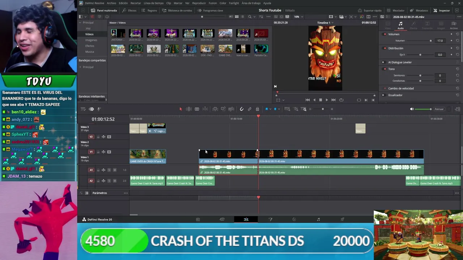The height and width of the screenshot is (260, 463).
Task: Reset the Tono section in Inspector
Action: [458, 69]
